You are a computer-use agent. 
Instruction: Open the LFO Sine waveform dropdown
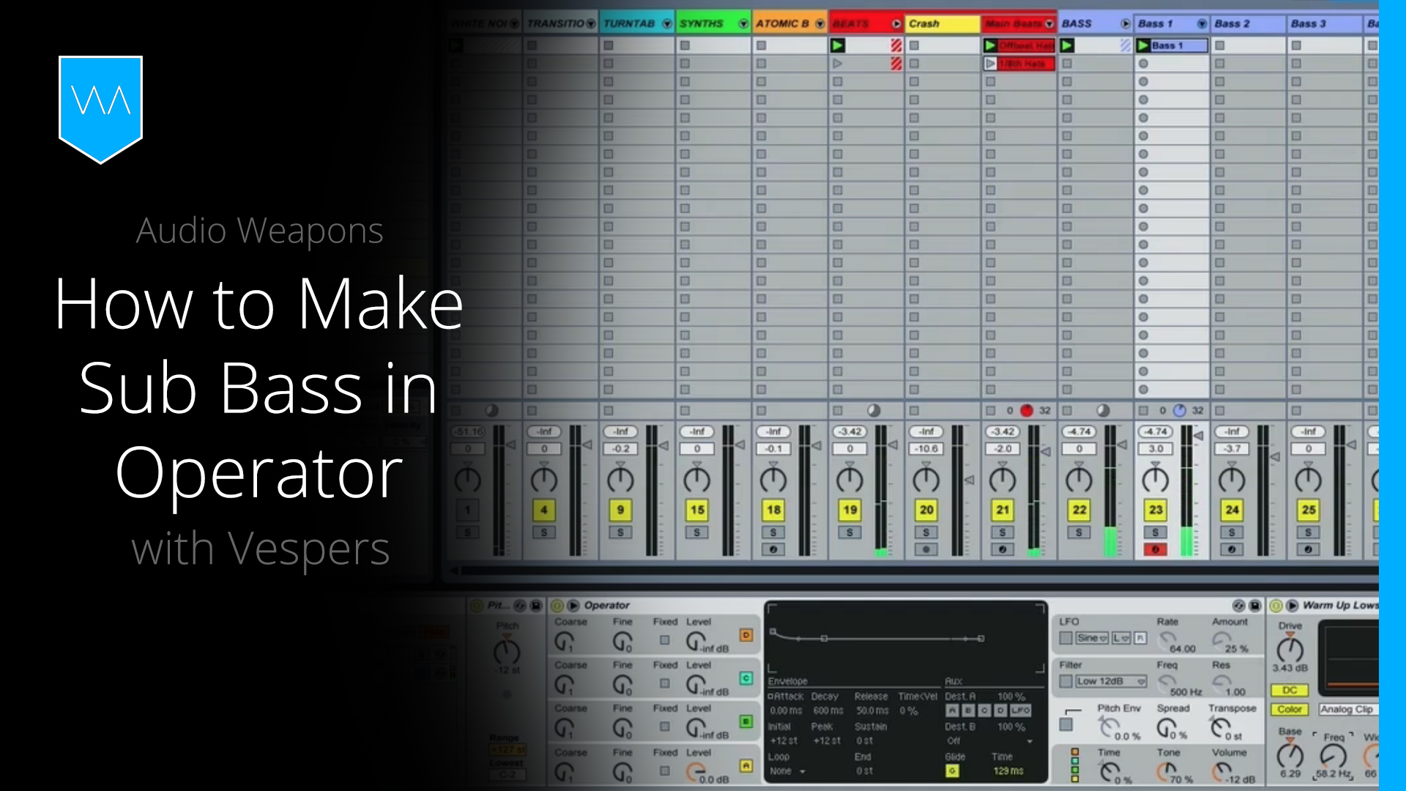point(1092,638)
